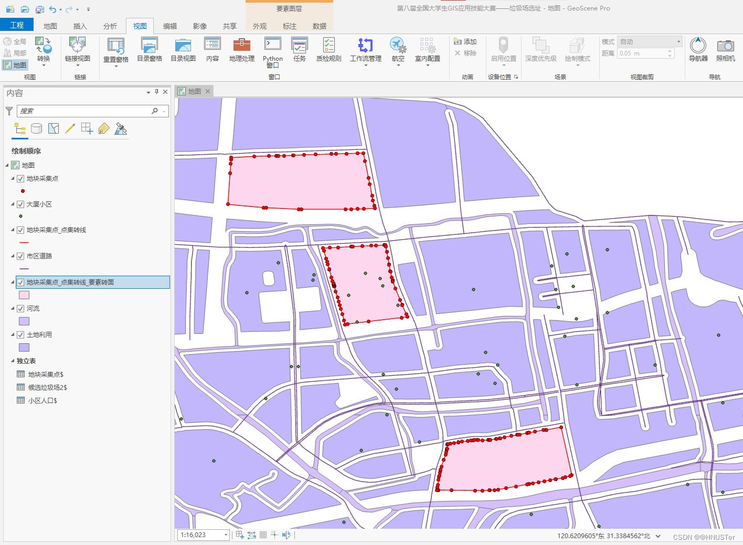Switch to the 插入 insert tab
The image size is (743, 545).
pos(80,26)
